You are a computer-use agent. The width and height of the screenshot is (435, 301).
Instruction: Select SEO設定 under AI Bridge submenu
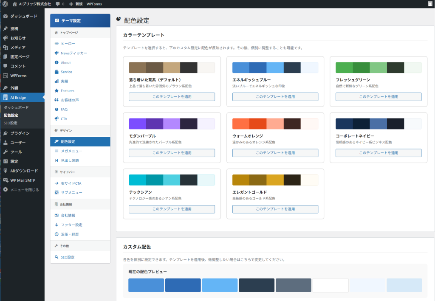11,123
